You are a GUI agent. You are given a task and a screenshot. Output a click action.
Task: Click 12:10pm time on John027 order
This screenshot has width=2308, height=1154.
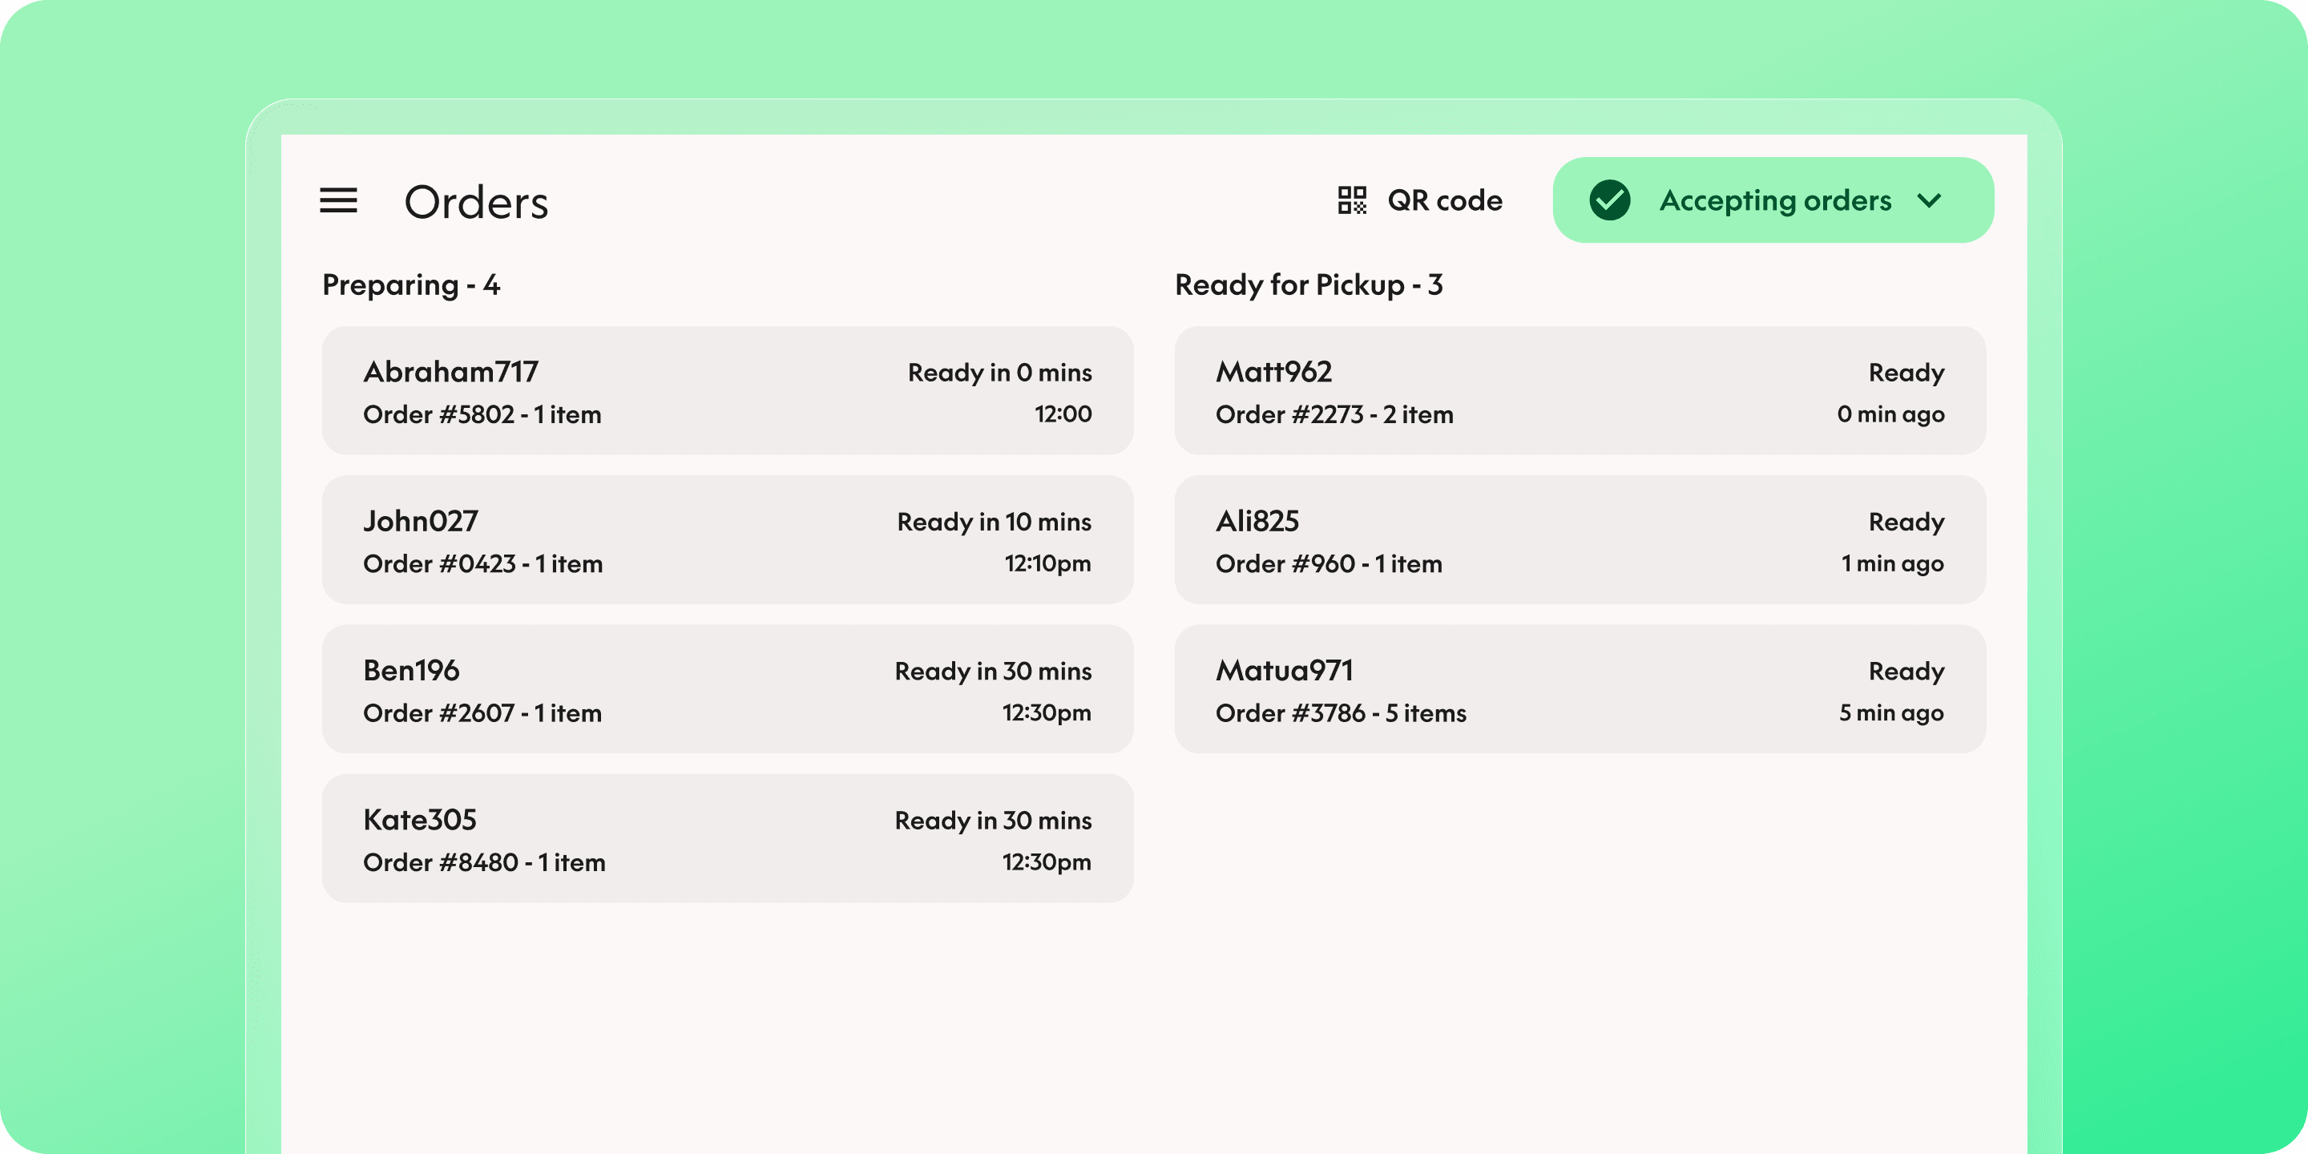[x=1047, y=563]
